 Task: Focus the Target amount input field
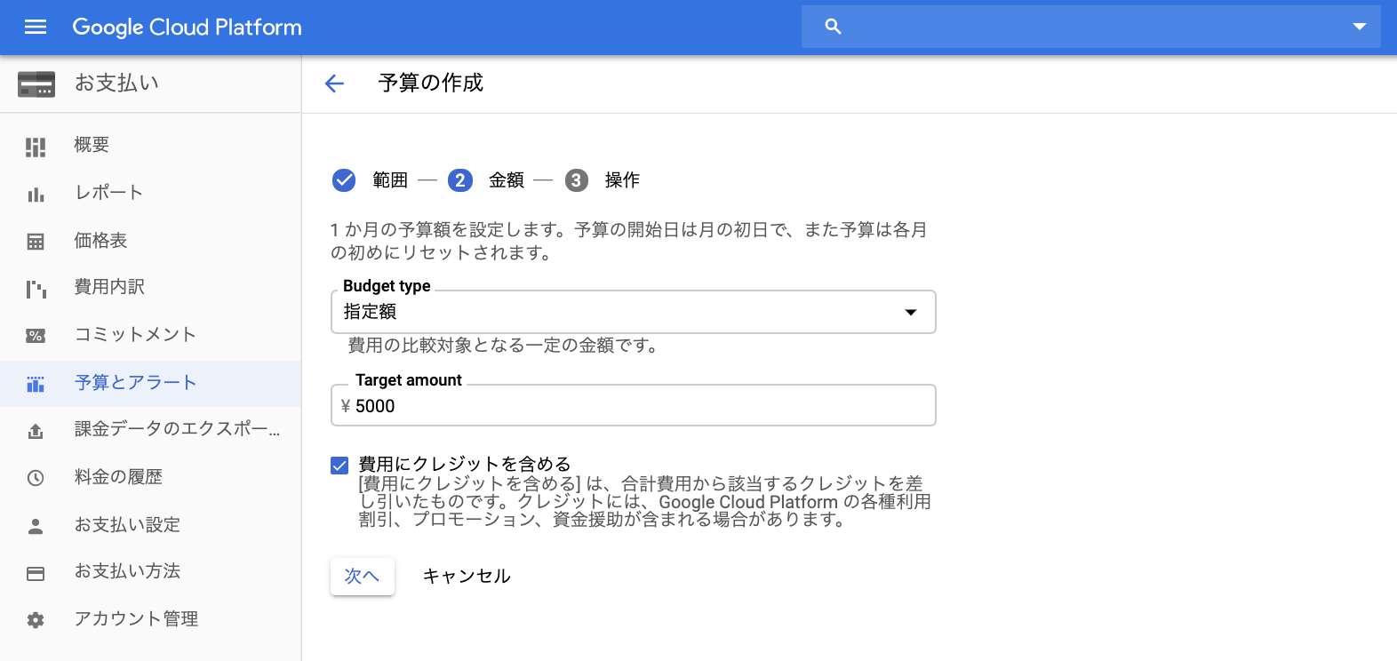coord(633,405)
